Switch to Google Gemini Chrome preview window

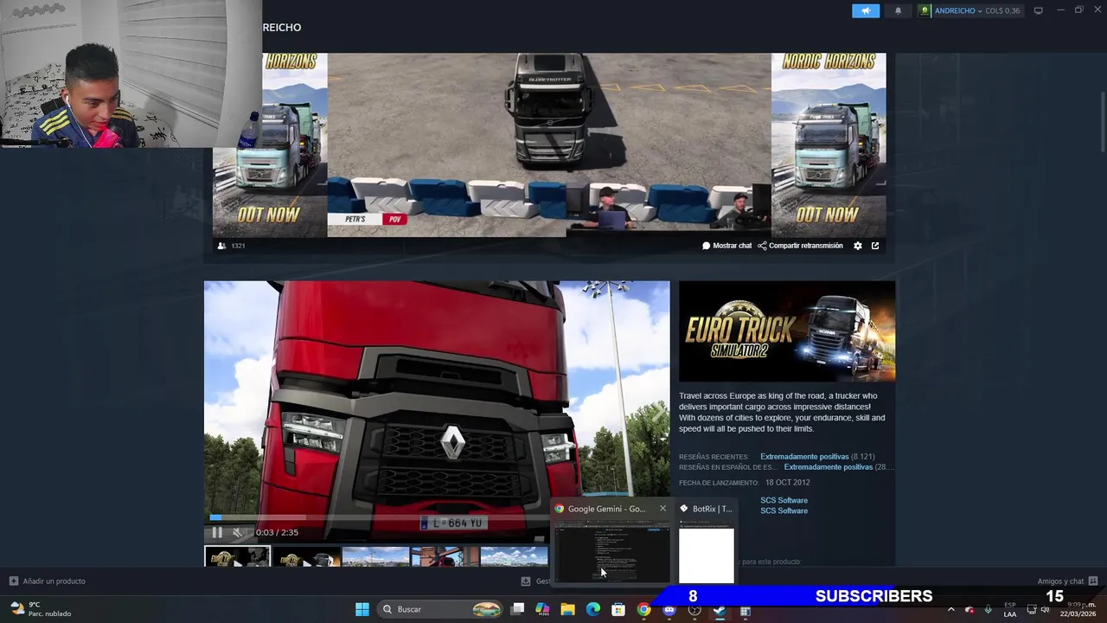pos(611,551)
